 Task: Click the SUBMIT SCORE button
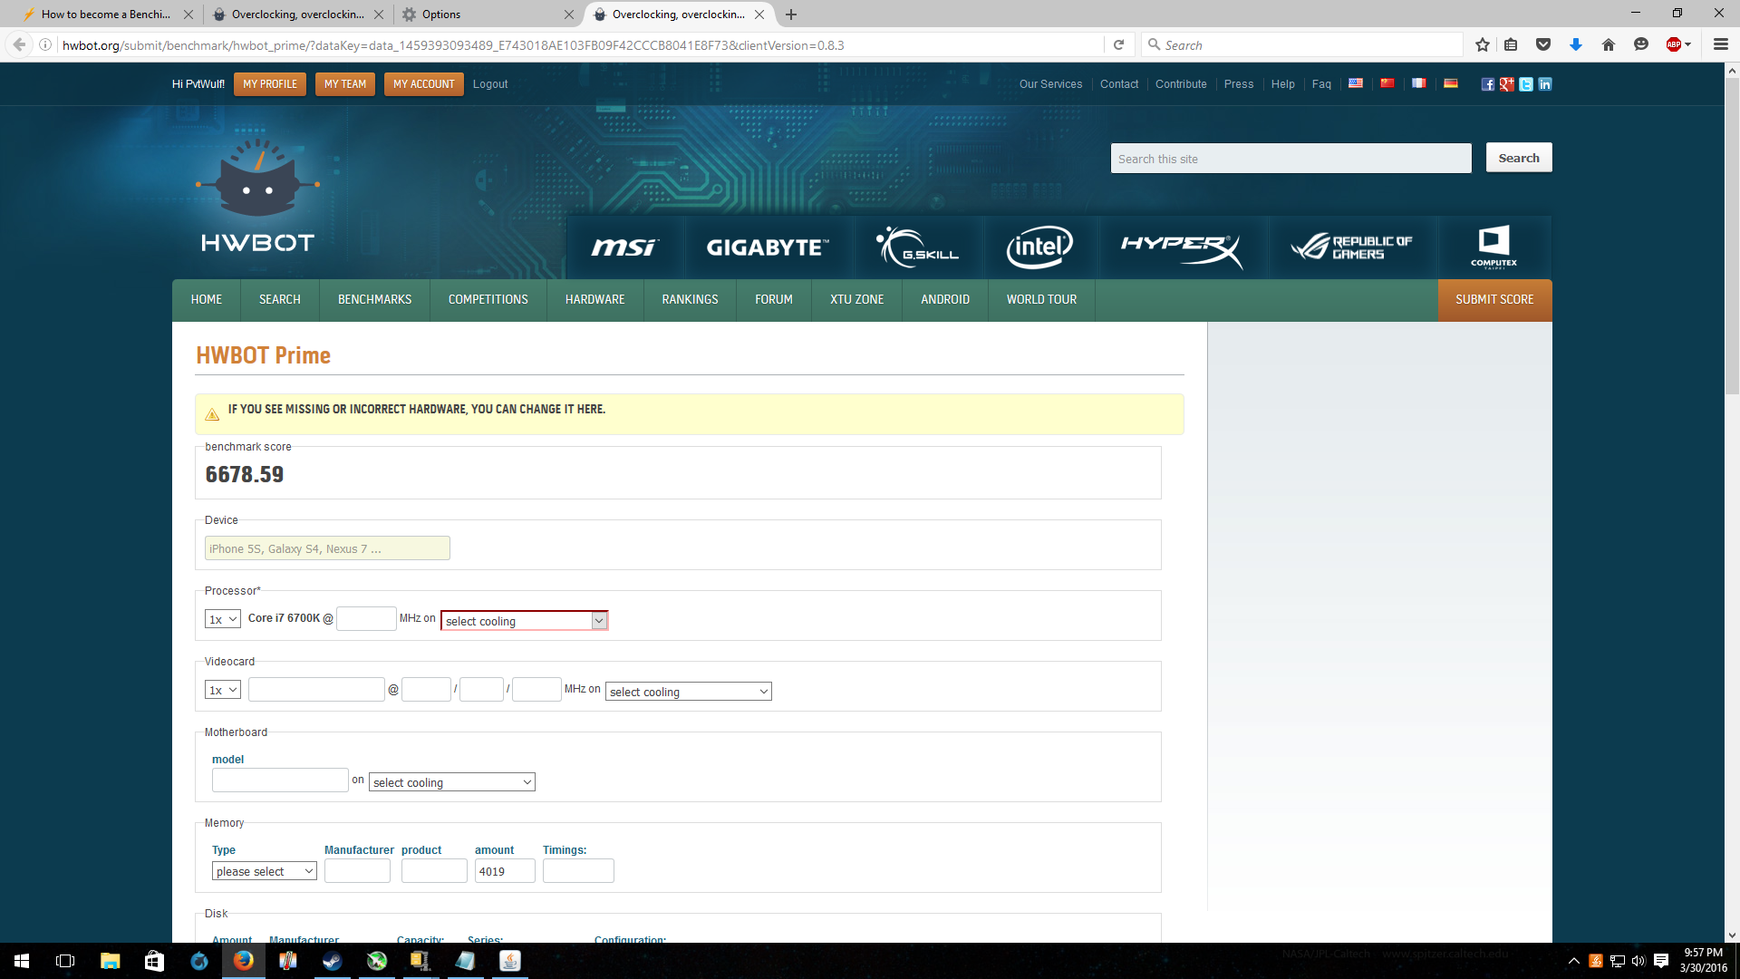click(x=1495, y=300)
